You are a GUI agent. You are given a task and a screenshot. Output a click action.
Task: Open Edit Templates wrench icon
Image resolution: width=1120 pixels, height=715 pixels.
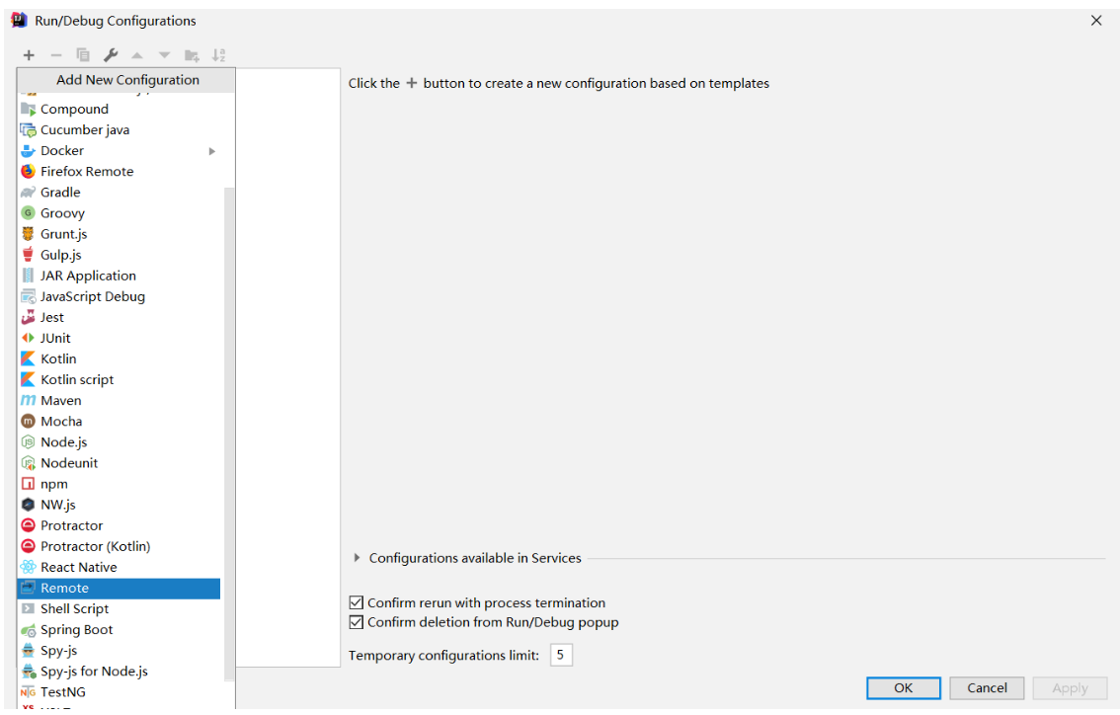coord(111,55)
